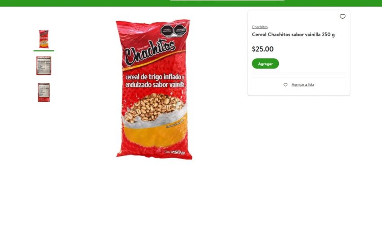This screenshot has height=225, width=382.
Task: Click the 'cereal de trigo inflado' text on bag
Action: 155,77
